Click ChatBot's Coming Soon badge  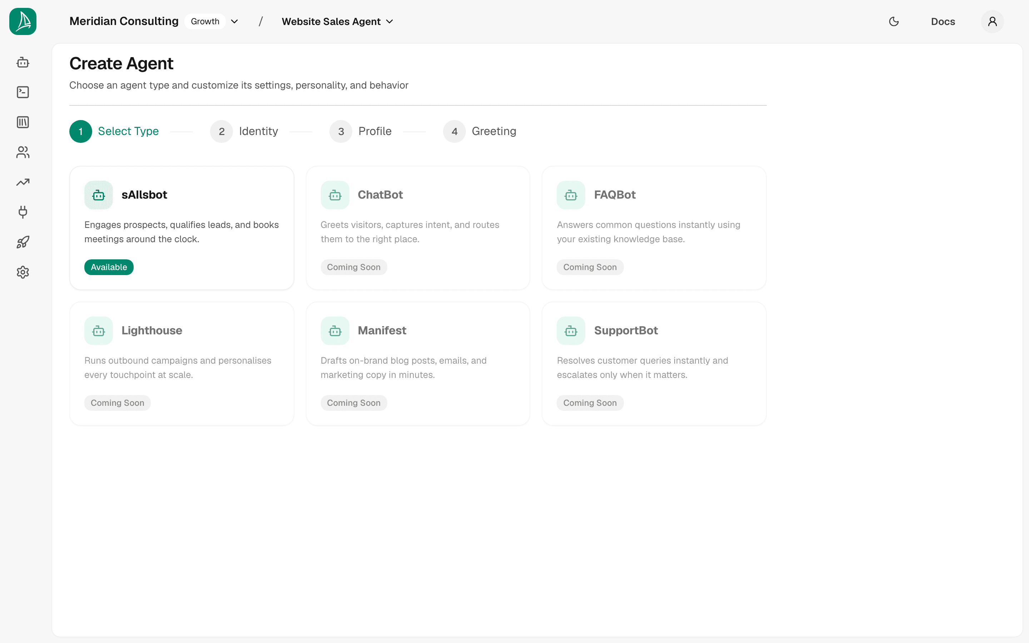(354, 267)
